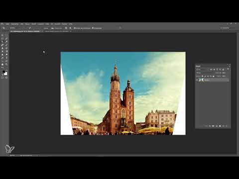The width and height of the screenshot is (239, 179).
Task: Select the Hand tool
Action: [2, 64]
